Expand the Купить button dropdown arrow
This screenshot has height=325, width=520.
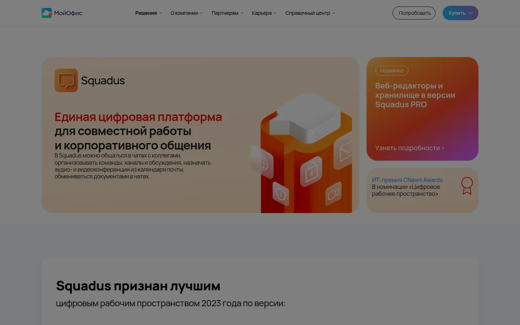click(x=471, y=13)
